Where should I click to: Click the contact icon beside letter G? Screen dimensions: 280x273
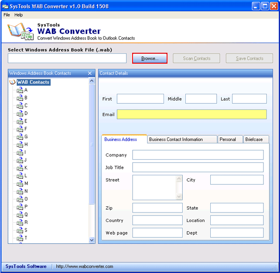point(20,137)
